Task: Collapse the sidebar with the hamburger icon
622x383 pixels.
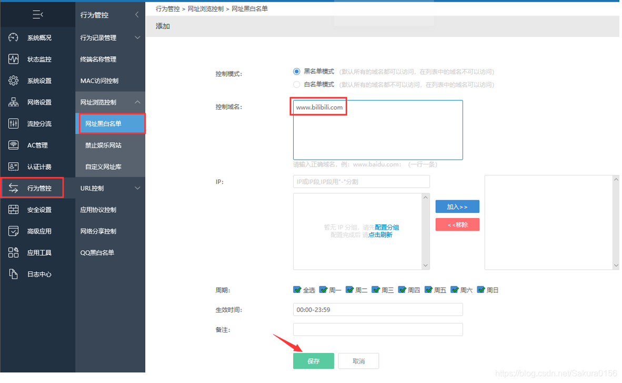Action: click(38, 15)
